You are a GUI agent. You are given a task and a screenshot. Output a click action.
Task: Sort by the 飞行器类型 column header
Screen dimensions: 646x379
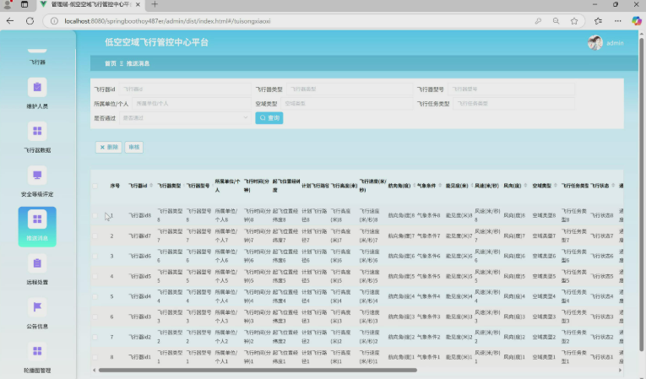169,186
